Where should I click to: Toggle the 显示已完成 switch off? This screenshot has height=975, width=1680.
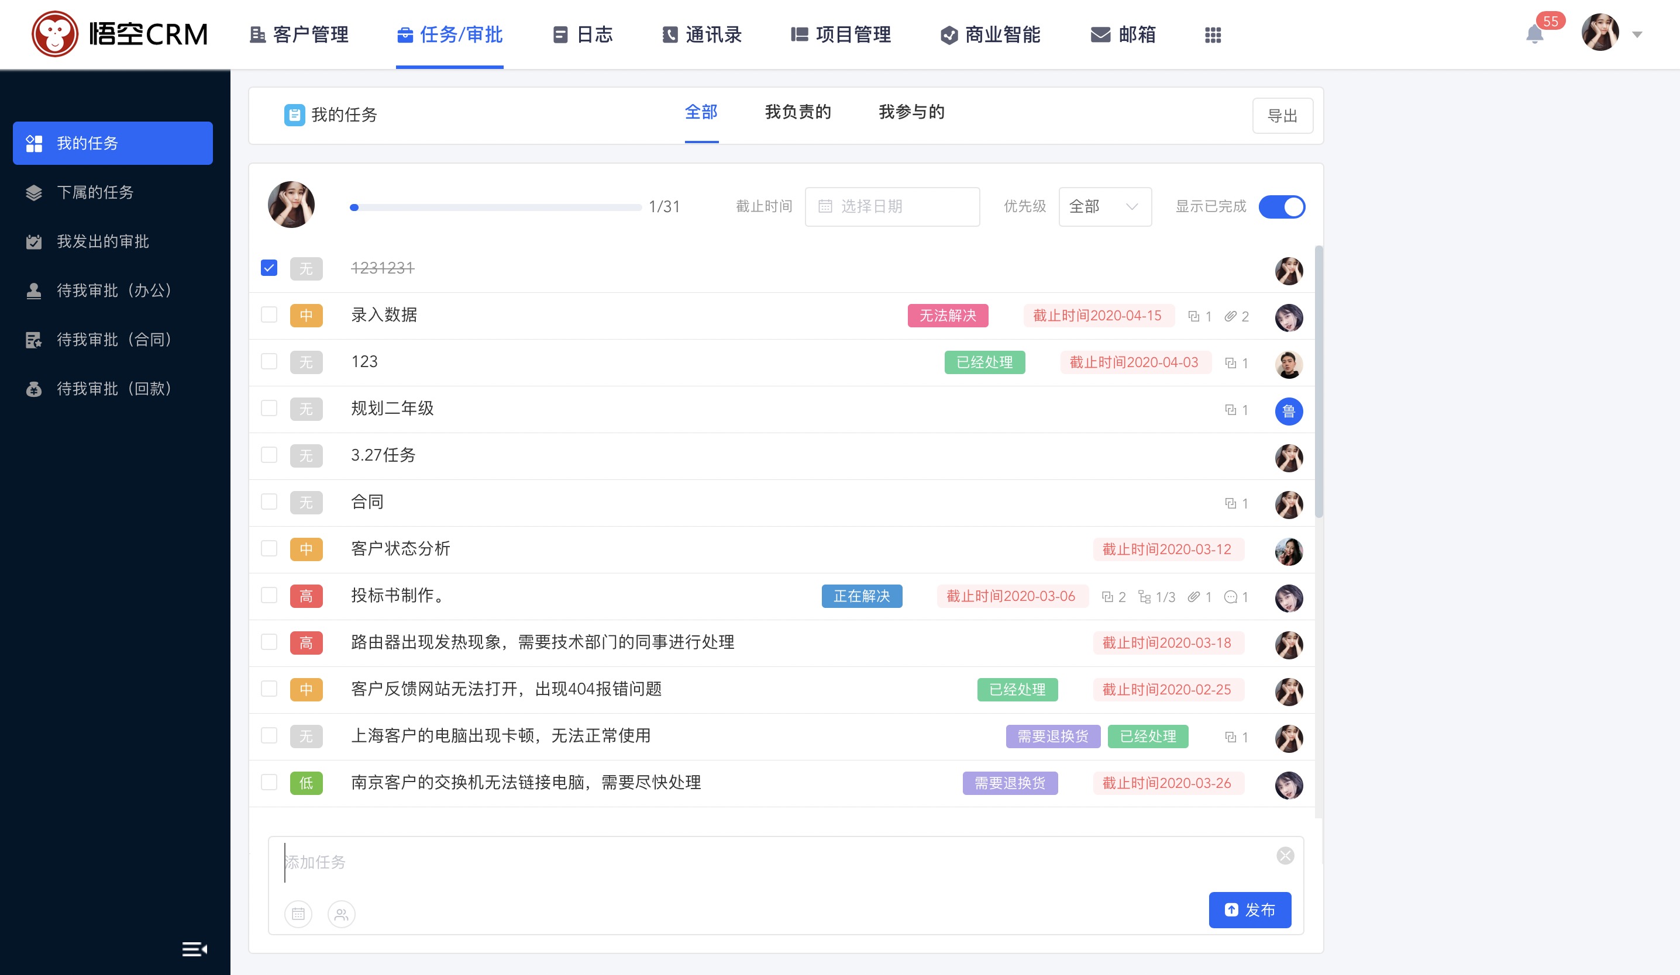[1281, 206]
